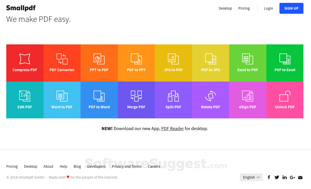Screen dimensions: 311x189
Task: Select Desktop from the header menu
Action: (x=225, y=8)
